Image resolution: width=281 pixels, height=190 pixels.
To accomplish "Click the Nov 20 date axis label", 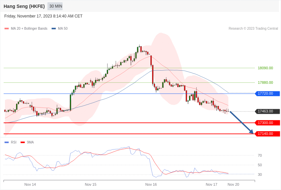I will [233, 184].
